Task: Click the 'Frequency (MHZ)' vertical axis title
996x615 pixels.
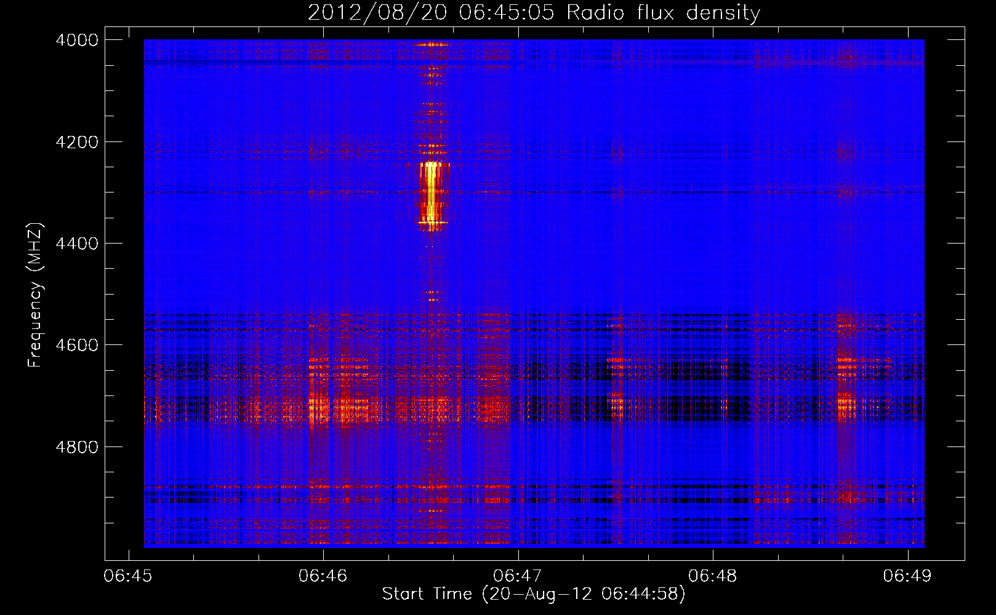Action: click(36, 295)
